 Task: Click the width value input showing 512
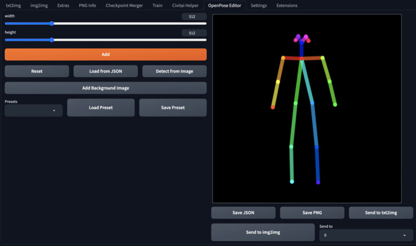click(x=194, y=16)
